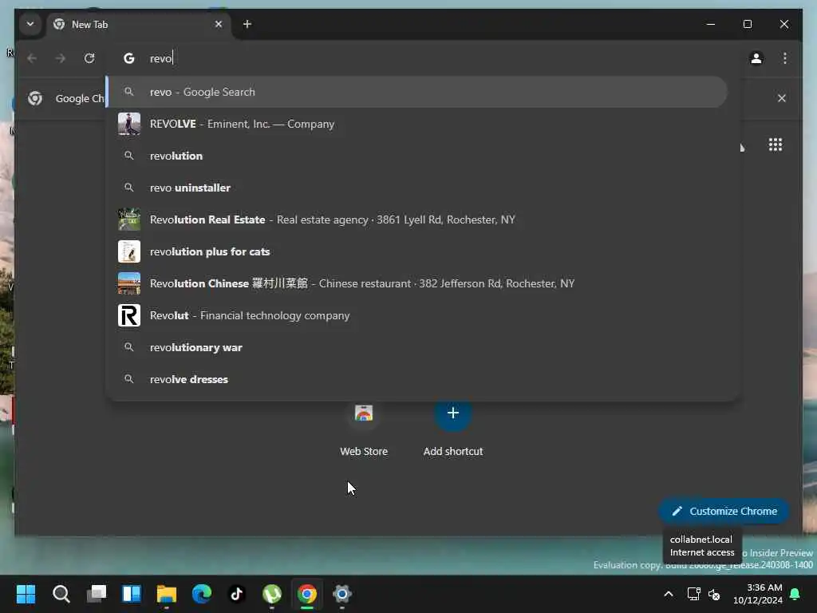Select the New Tab tab
Viewport: 817px width, 613px height.
coord(138,25)
